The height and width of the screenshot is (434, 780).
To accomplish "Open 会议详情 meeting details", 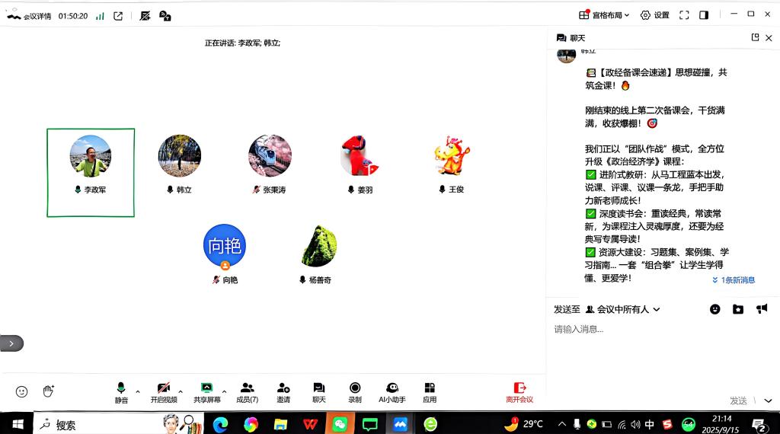I will pos(27,15).
